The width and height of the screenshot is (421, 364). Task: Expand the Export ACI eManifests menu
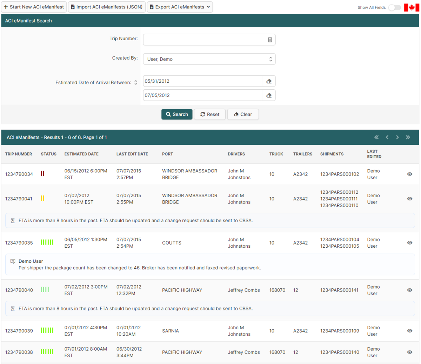tap(180, 7)
